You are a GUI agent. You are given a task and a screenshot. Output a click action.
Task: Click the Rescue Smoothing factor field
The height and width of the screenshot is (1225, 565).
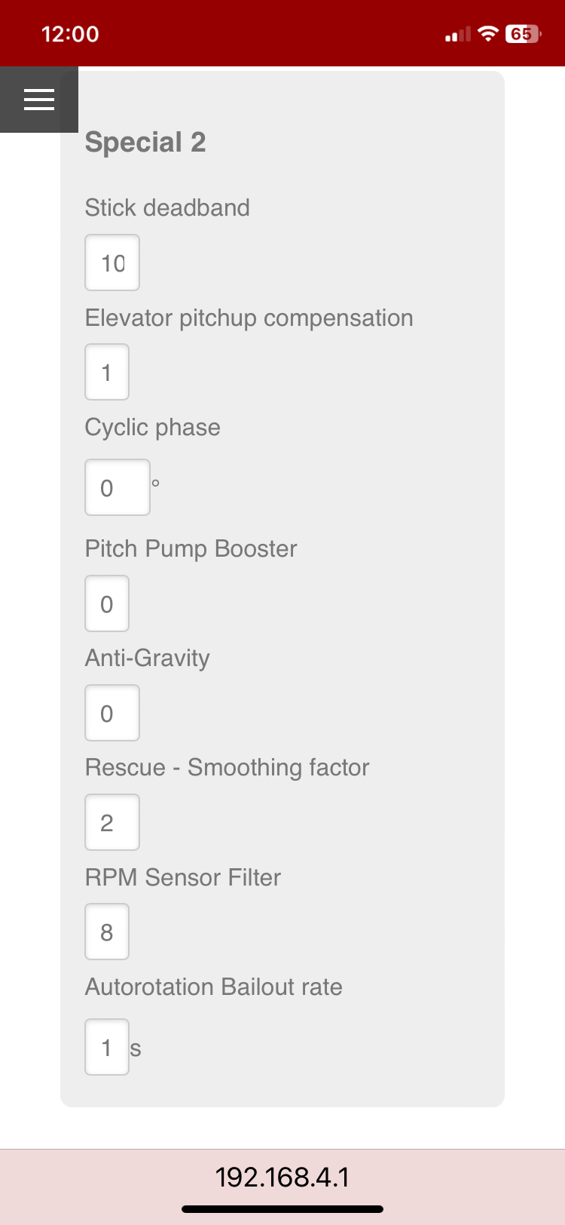tap(112, 822)
